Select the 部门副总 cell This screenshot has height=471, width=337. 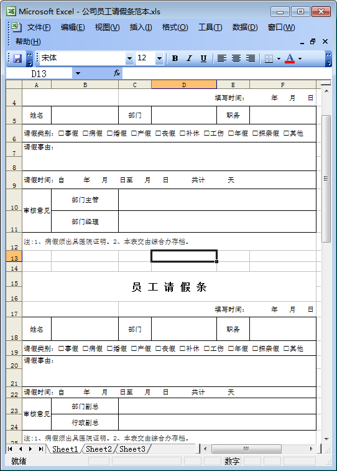tap(85, 406)
